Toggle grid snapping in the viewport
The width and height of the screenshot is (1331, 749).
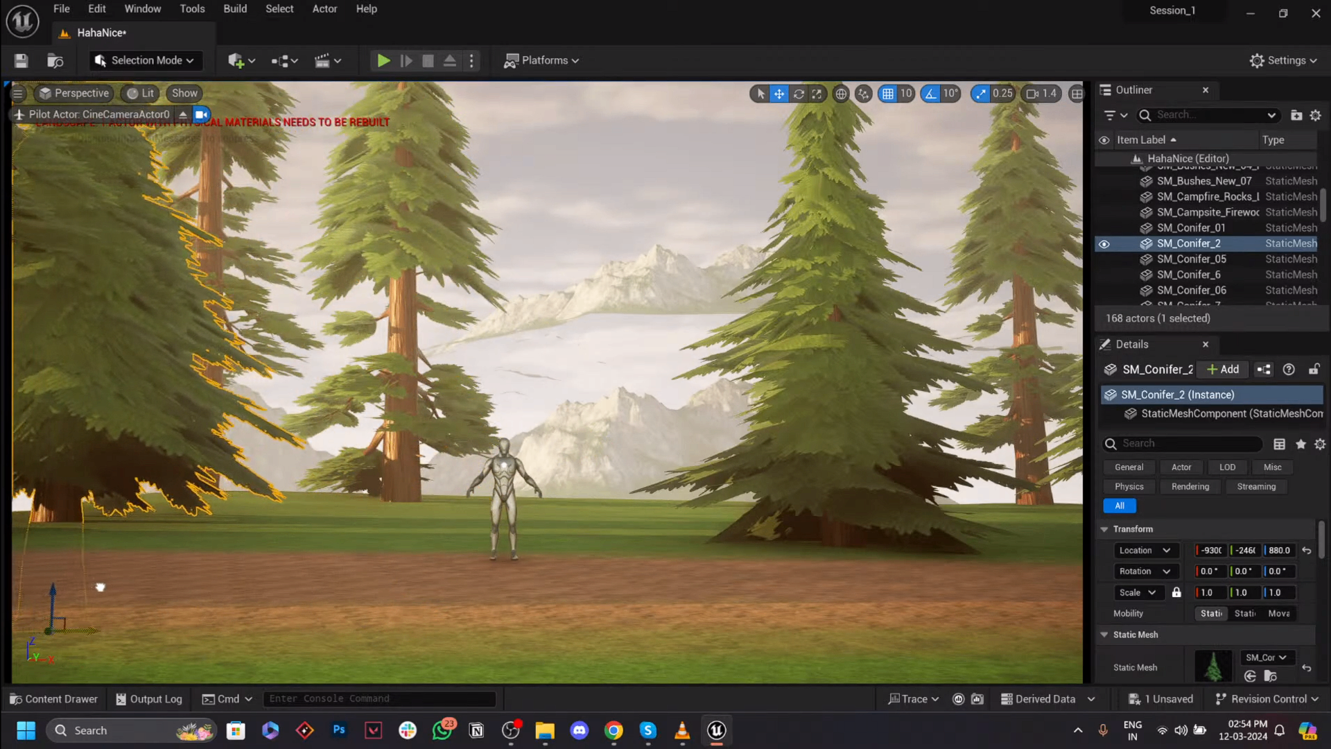[888, 94]
